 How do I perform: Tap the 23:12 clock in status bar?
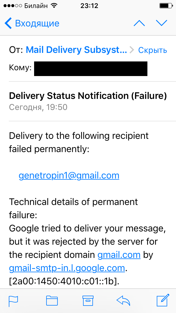coord(89,6)
